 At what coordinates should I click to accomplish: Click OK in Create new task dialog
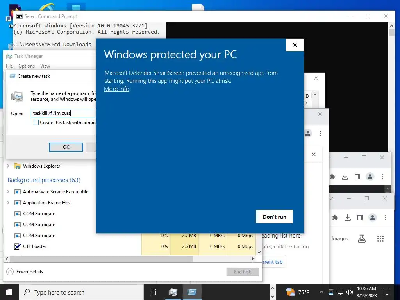(x=66, y=147)
